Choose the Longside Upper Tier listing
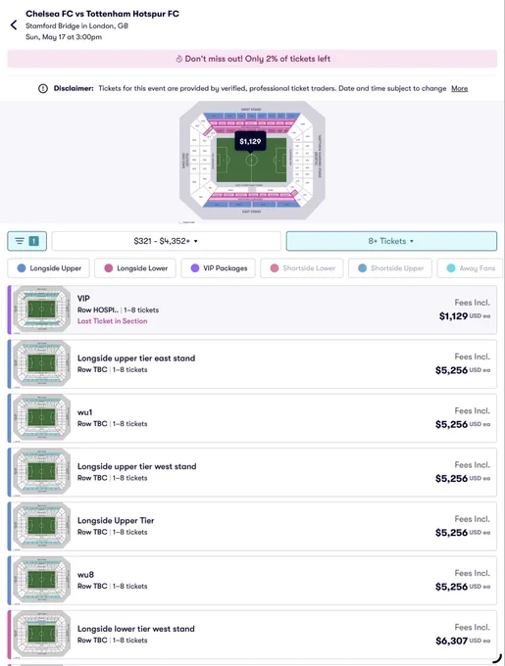 click(252, 526)
